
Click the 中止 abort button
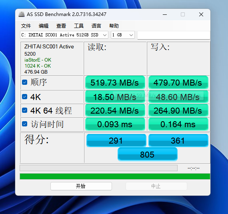pyautogui.click(x=156, y=186)
